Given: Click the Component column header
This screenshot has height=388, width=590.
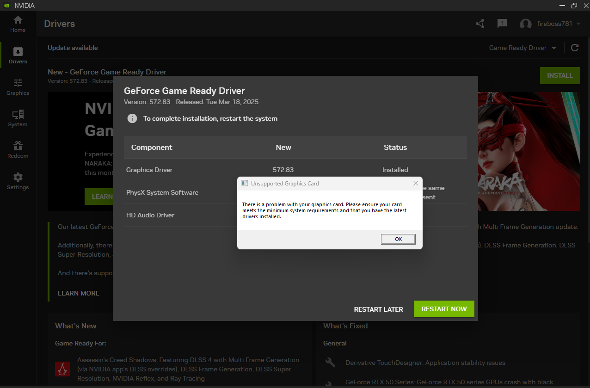Looking at the screenshot, I should (152, 147).
